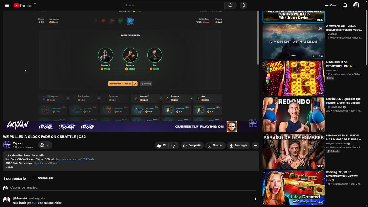The image size is (368, 207).
Task: Click the page vertical scrollbar
Action: (x=366, y=37)
